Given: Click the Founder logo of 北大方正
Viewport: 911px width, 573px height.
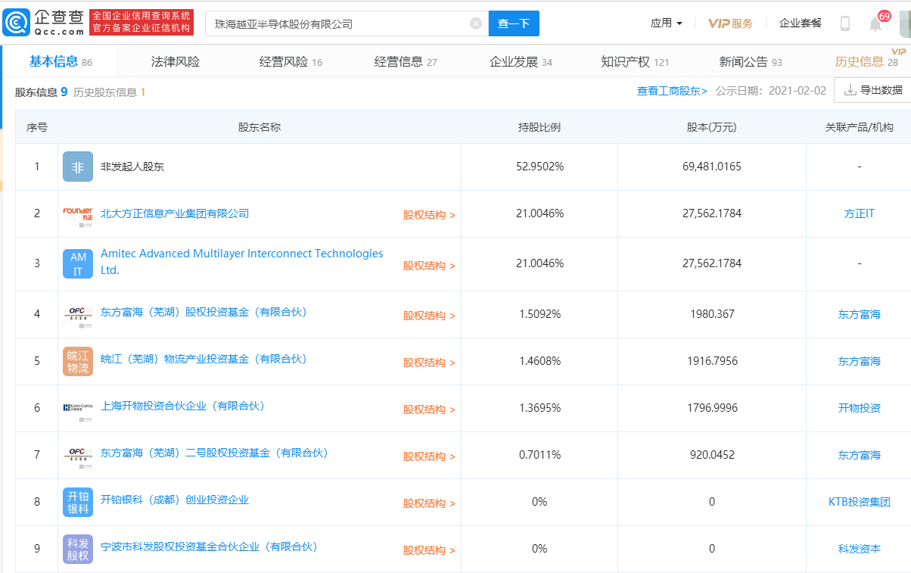Looking at the screenshot, I should coord(78,213).
